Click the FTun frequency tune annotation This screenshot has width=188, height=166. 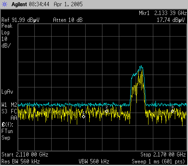coord(7,131)
